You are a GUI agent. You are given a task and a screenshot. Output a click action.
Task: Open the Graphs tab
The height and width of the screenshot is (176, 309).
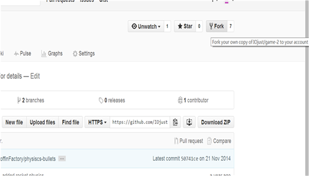52,53
